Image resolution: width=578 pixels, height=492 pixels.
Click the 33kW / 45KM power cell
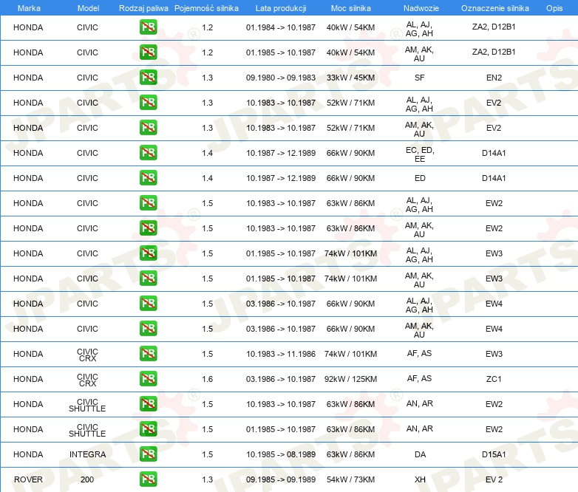point(350,78)
